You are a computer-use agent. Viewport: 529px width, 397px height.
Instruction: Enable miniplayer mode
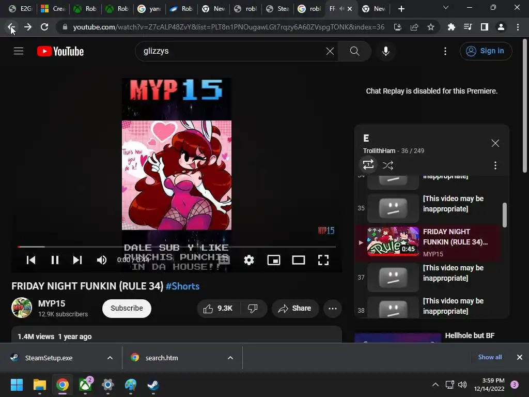[274, 260]
